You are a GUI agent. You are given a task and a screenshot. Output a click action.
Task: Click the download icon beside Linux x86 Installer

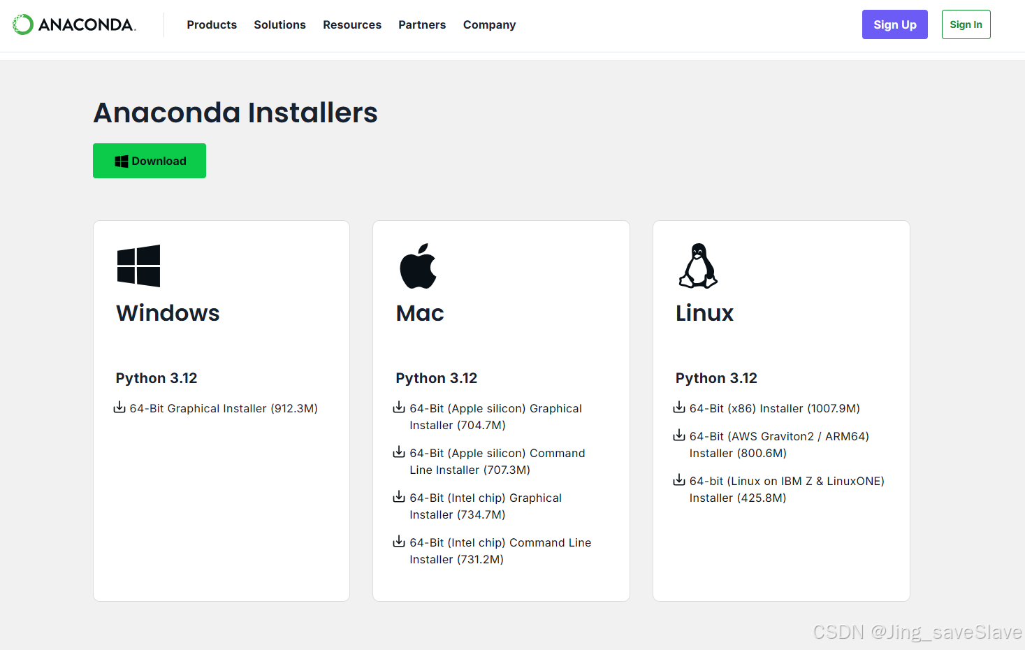point(679,407)
